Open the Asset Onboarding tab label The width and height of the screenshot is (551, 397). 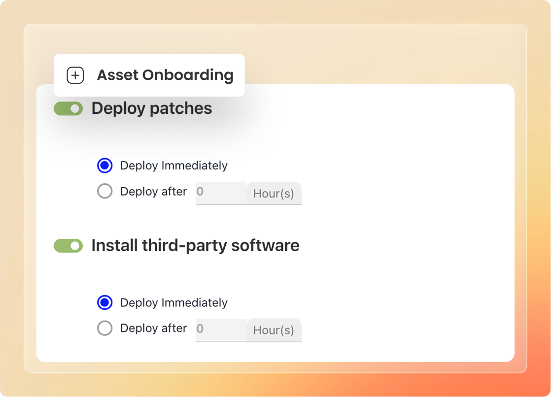pos(165,75)
